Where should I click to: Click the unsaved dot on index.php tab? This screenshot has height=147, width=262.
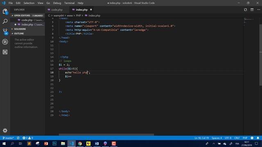pos(91,10)
